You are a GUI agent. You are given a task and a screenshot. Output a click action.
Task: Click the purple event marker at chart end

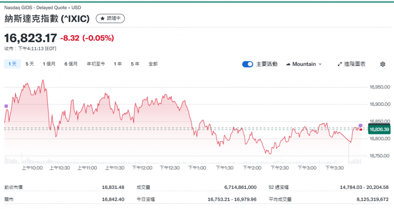tap(361, 125)
